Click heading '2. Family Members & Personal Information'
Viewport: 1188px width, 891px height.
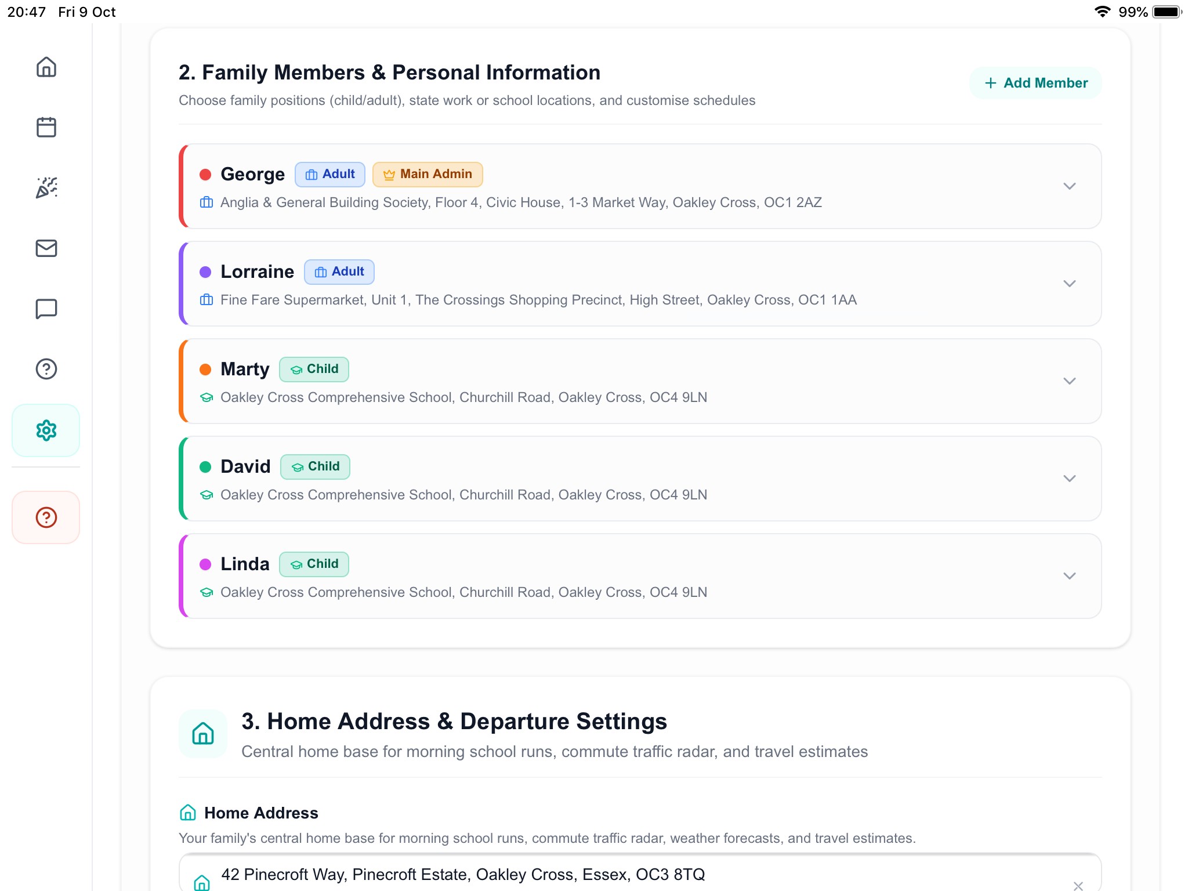[389, 73]
